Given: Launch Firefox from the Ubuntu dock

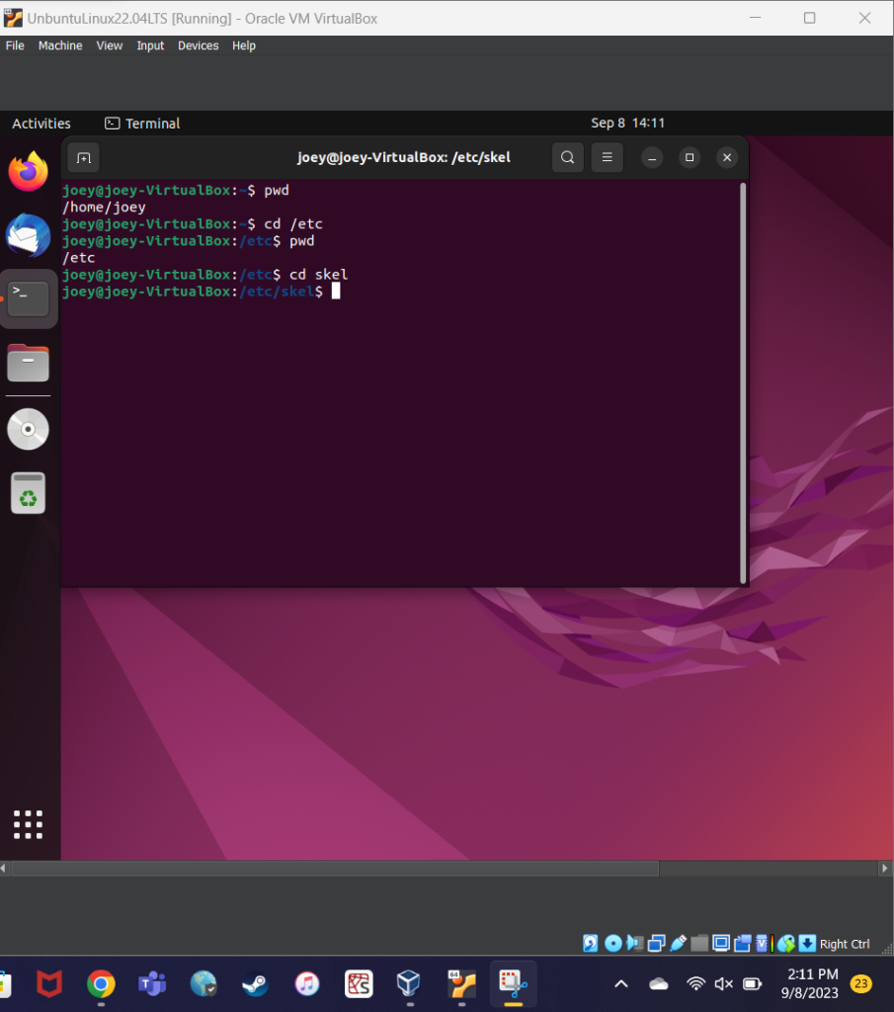Looking at the screenshot, I should (x=28, y=172).
